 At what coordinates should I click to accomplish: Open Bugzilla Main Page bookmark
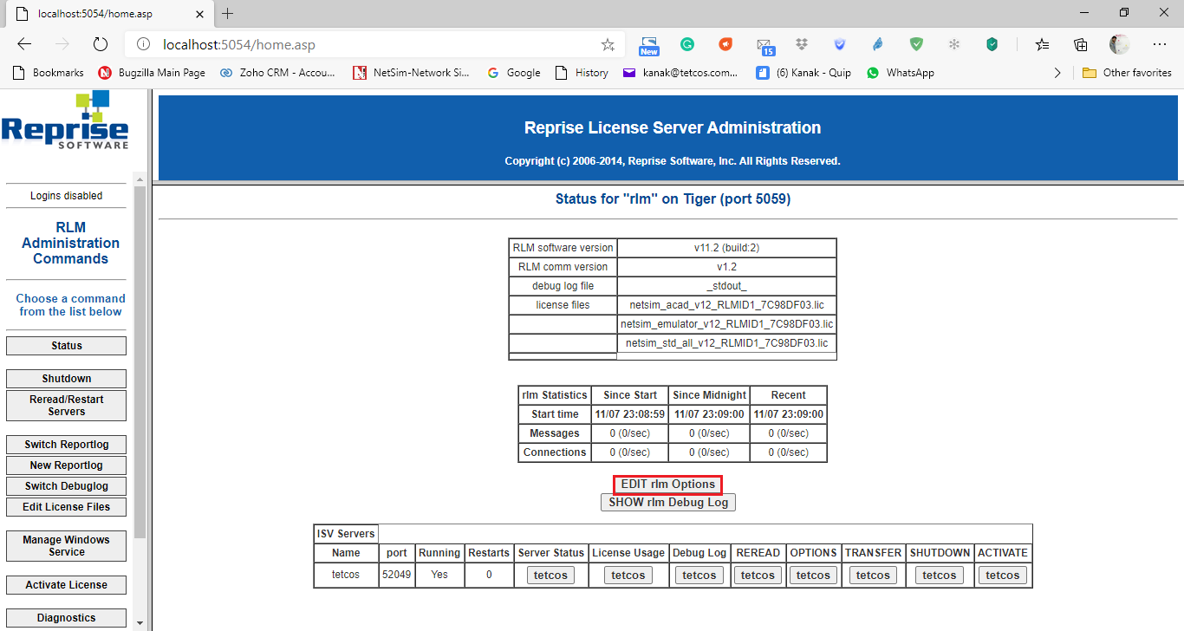152,73
